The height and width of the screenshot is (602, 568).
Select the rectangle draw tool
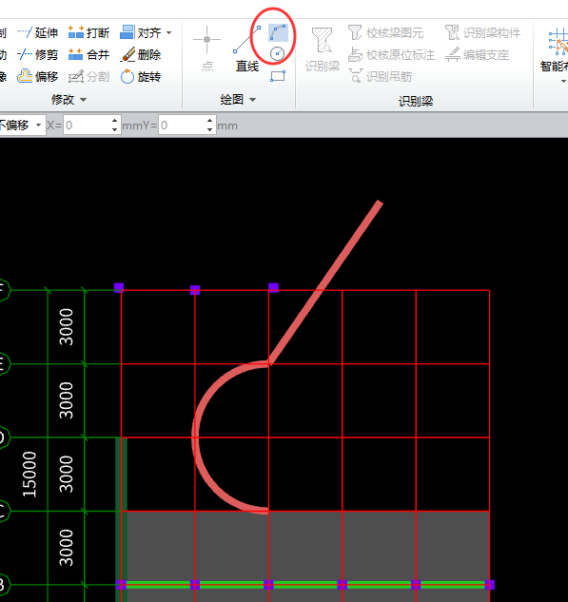277,76
